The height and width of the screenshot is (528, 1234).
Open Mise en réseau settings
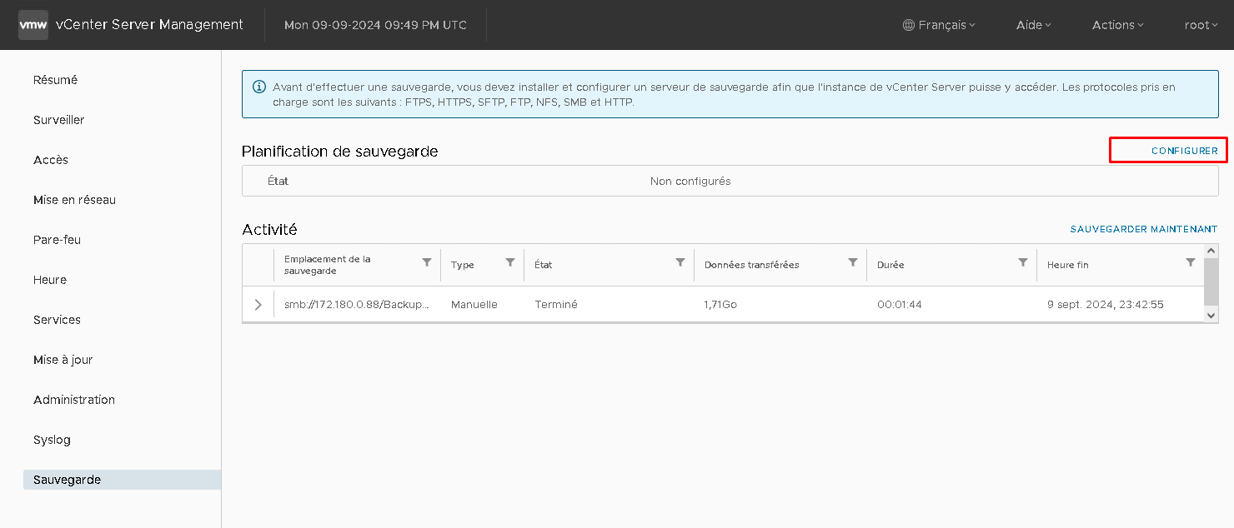coord(74,200)
